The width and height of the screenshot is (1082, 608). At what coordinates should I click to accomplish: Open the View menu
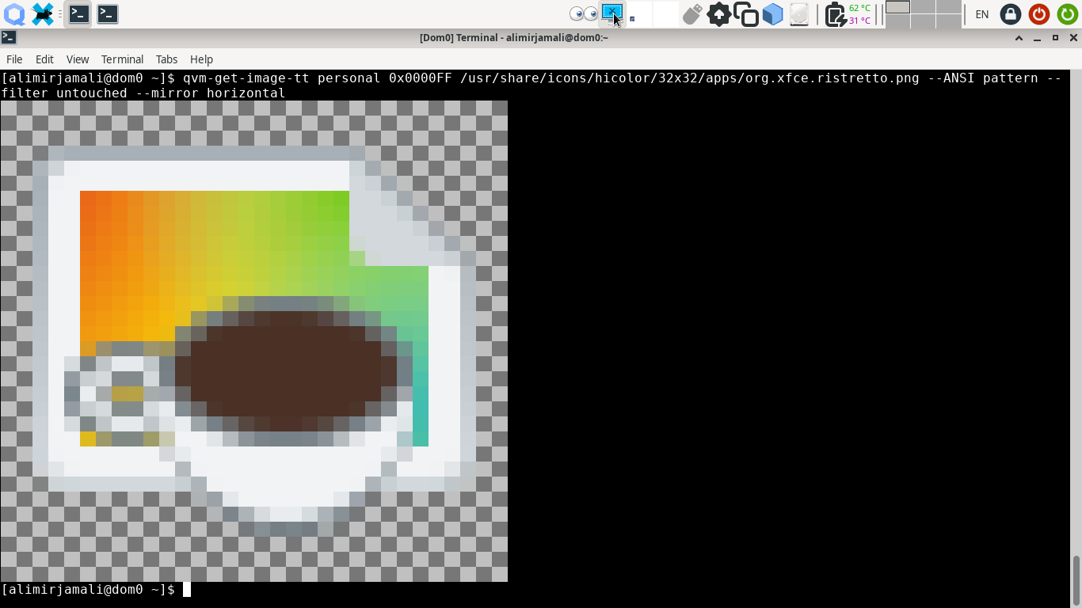pyautogui.click(x=78, y=59)
